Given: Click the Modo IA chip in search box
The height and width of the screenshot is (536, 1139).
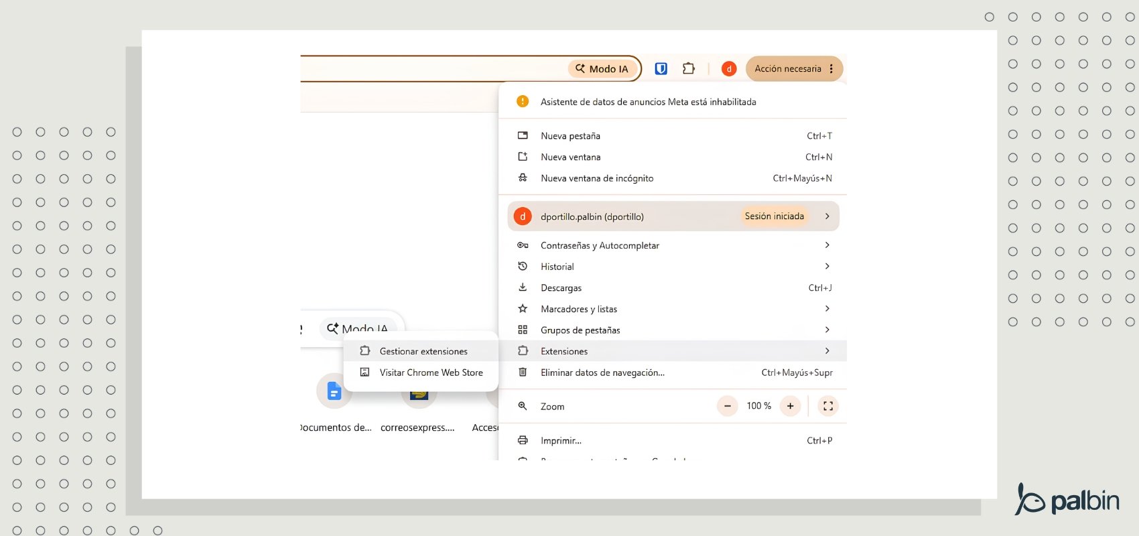Looking at the screenshot, I should pyautogui.click(x=358, y=328).
